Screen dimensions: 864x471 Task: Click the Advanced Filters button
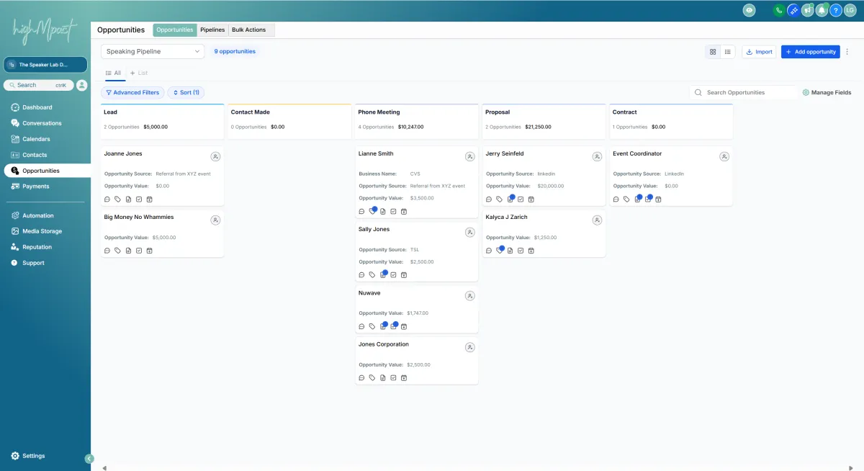click(x=132, y=93)
